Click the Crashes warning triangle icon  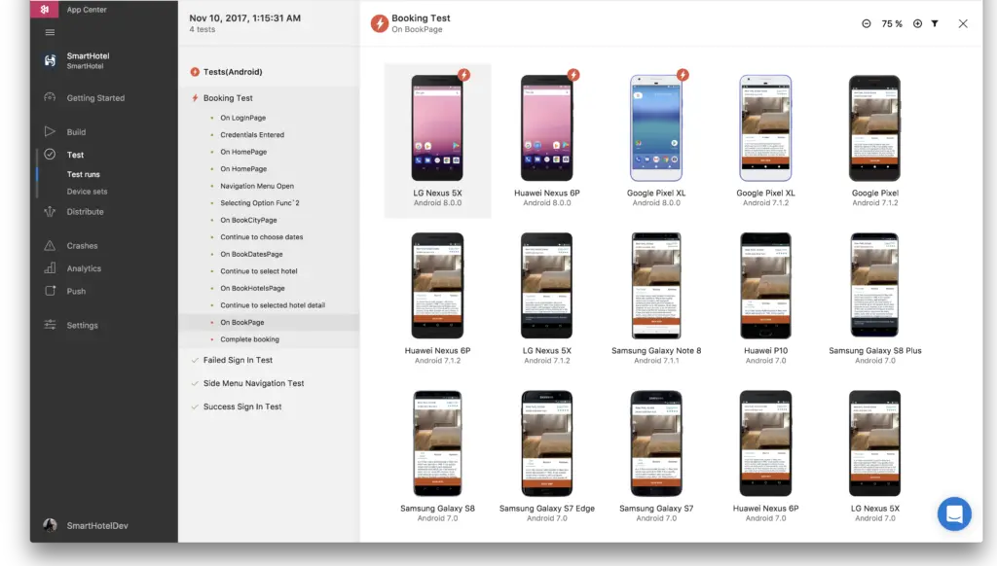point(50,245)
